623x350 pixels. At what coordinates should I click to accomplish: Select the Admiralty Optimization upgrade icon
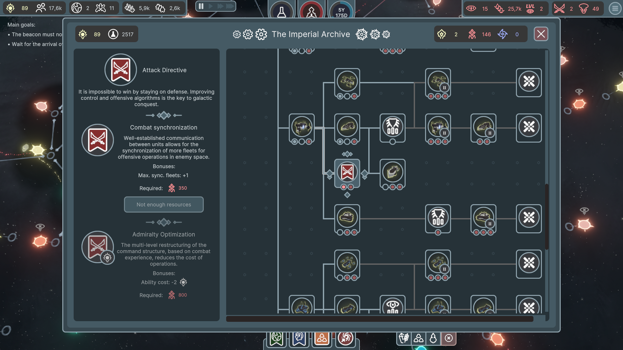[x=98, y=247]
